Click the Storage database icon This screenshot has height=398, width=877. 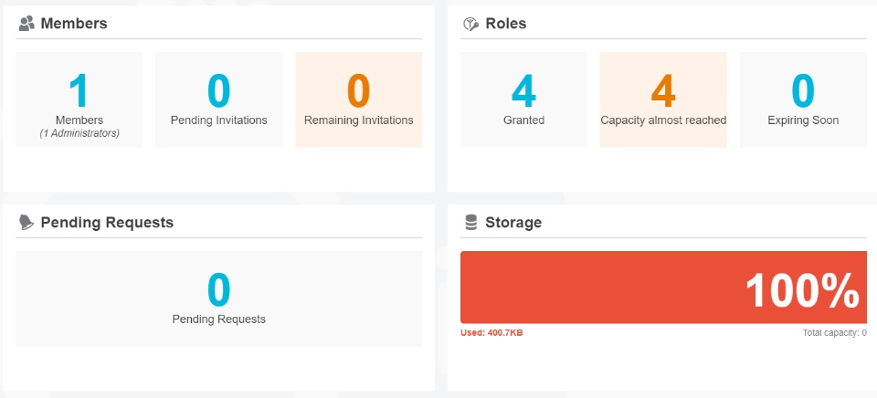(x=470, y=222)
